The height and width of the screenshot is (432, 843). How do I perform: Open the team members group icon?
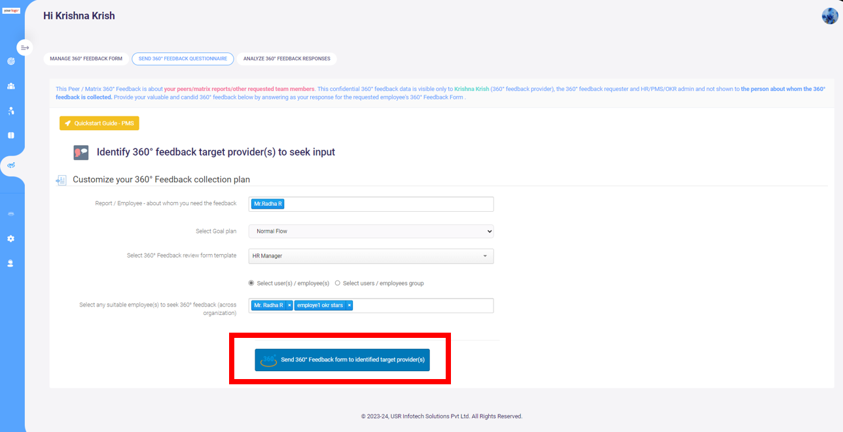[11, 86]
